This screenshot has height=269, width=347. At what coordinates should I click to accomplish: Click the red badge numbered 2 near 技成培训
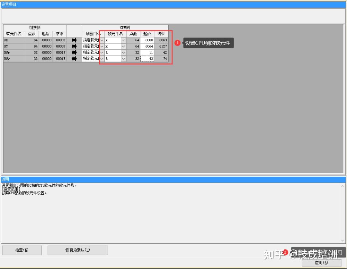[285, 253]
